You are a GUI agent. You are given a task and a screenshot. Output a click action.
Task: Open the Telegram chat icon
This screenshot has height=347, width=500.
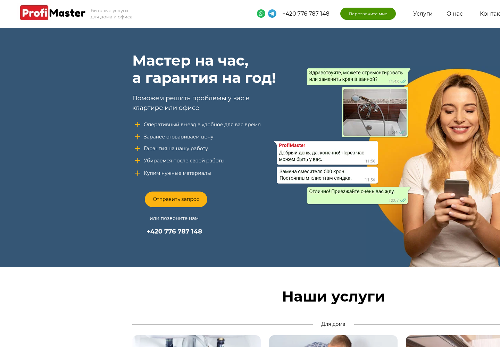(272, 14)
